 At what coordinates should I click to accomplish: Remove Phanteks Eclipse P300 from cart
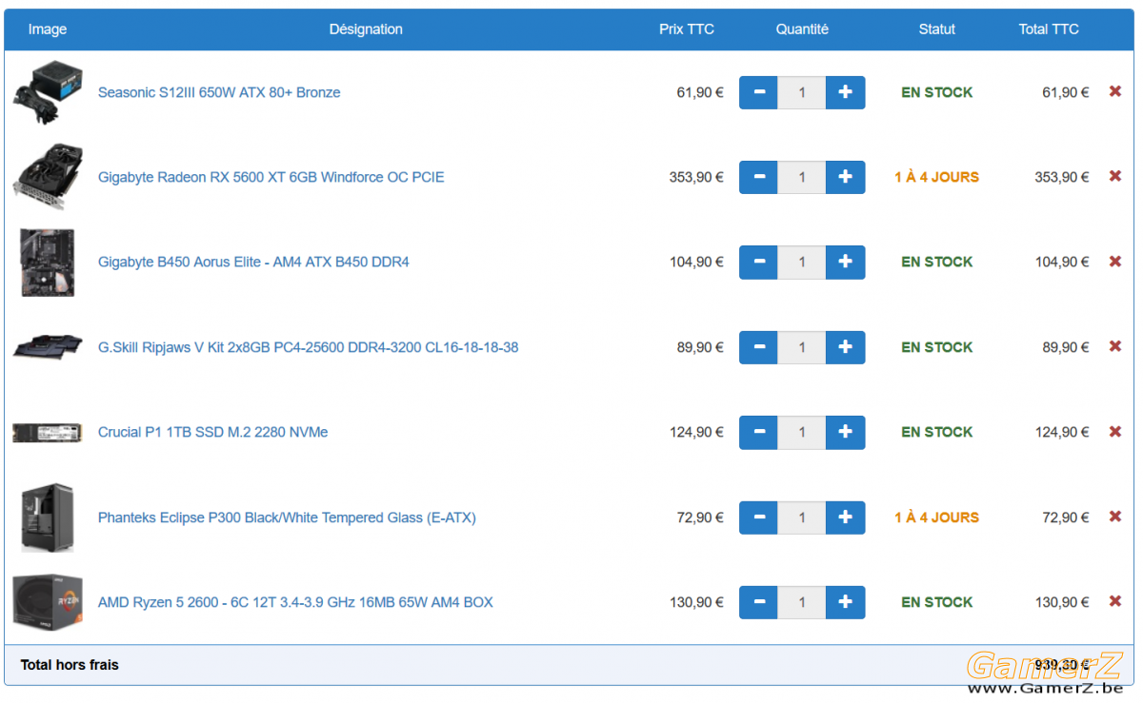click(x=1115, y=517)
